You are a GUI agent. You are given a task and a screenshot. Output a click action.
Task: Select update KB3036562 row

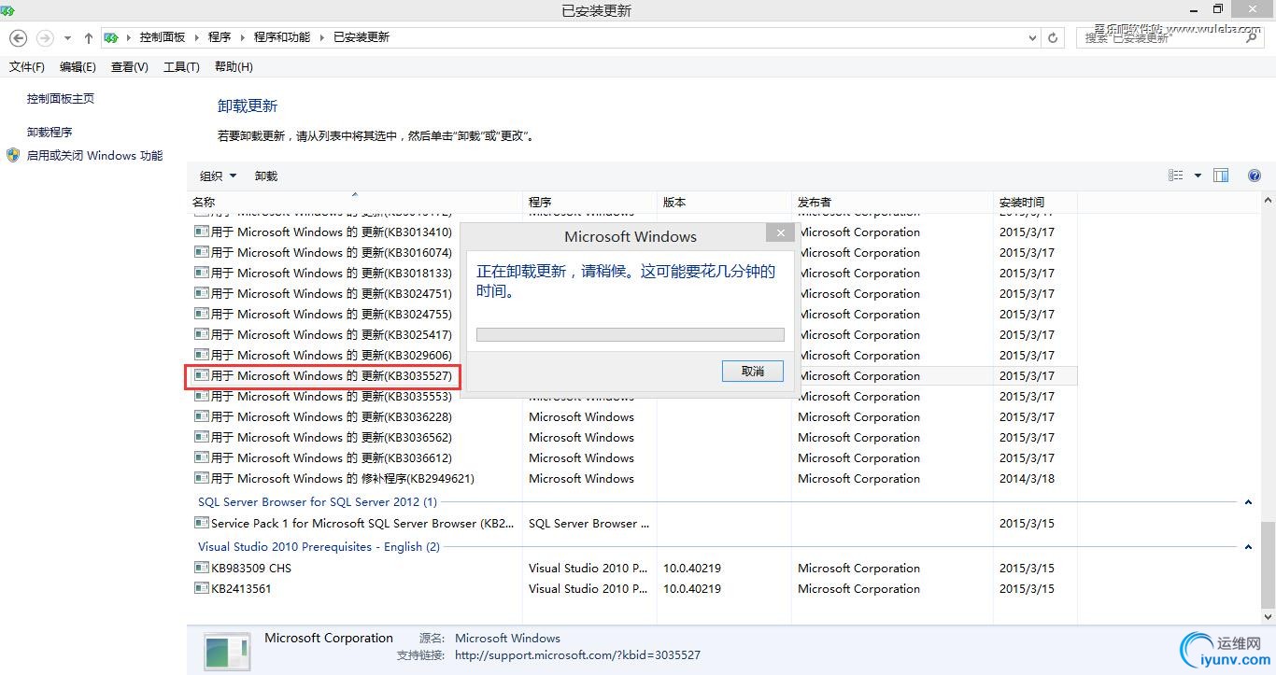coord(632,438)
